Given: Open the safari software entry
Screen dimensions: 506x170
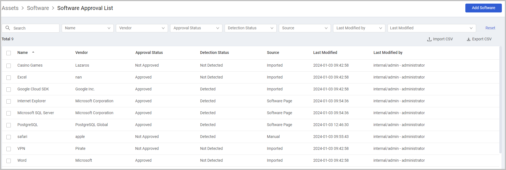Looking at the screenshot, I should pyautogui.click(x=22, y=137).
